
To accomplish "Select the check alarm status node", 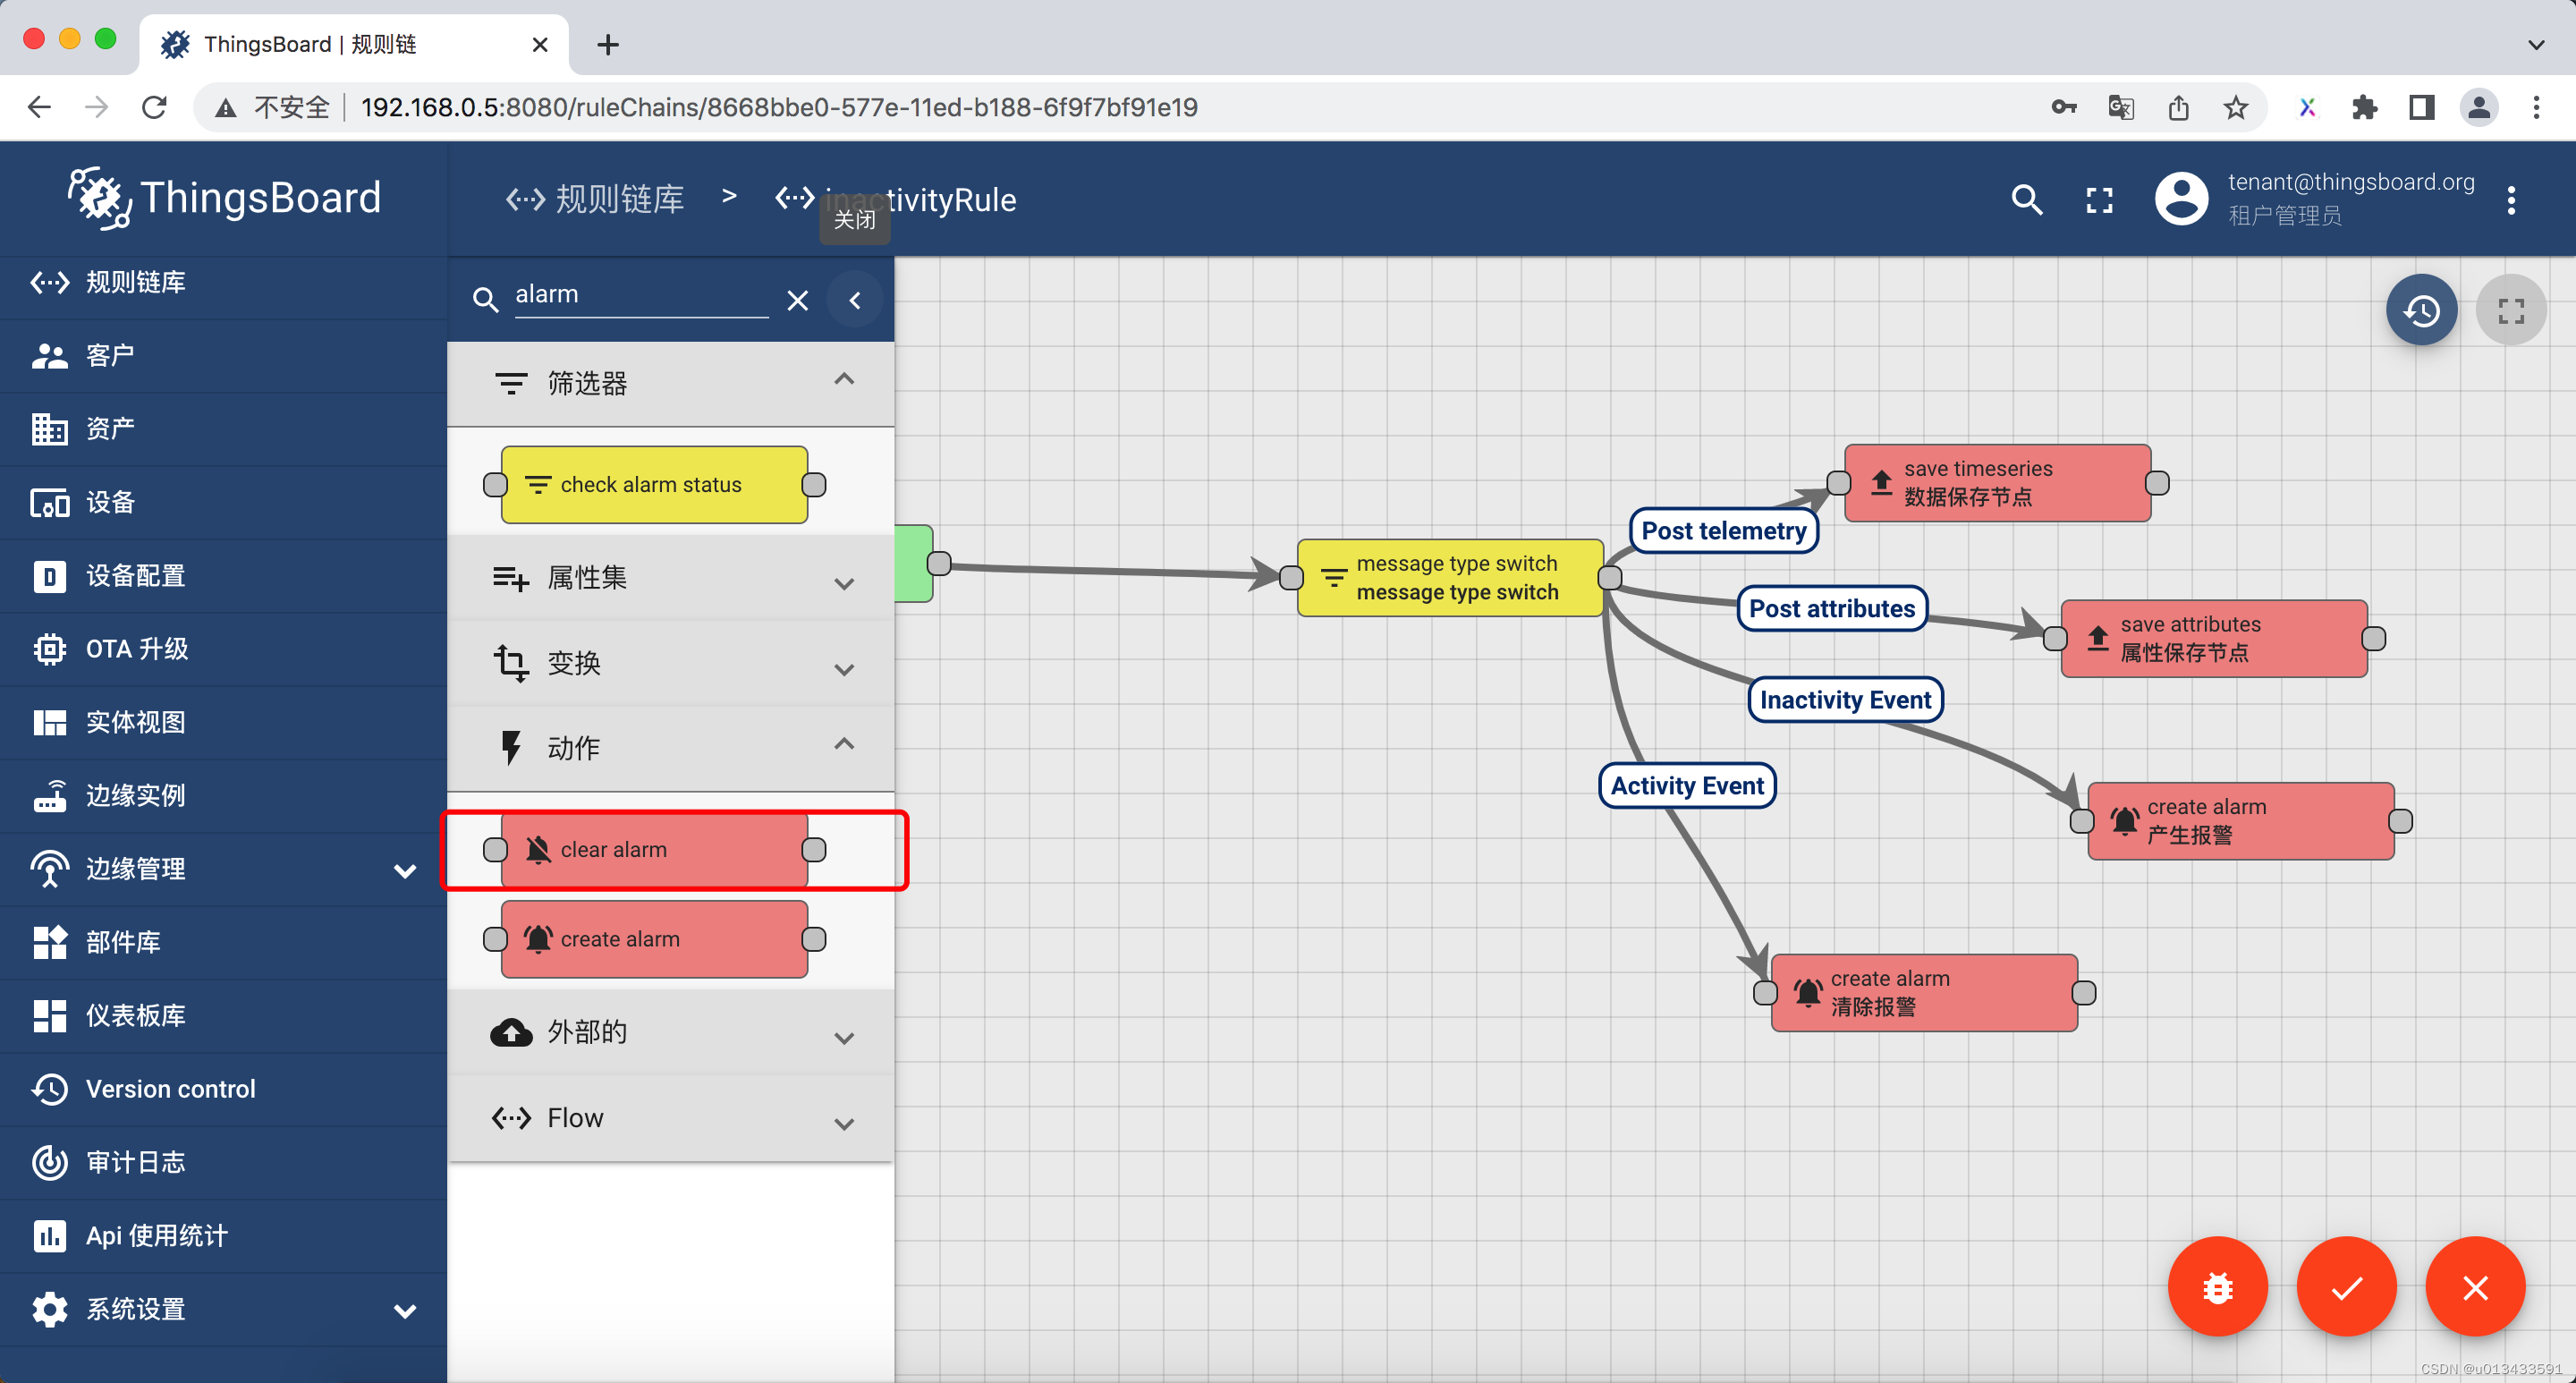I will coord(654,485).
